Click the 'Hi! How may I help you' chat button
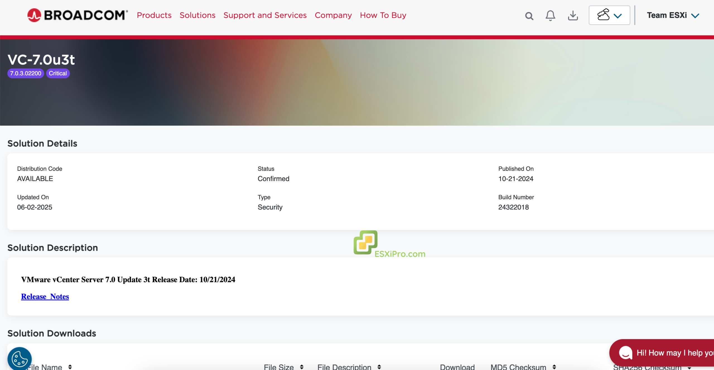The height and width of the screenshot is (370, 714). [669, 353]
